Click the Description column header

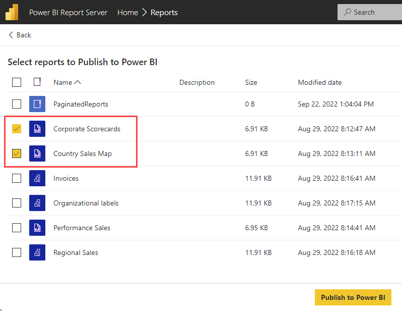(197, 82)
